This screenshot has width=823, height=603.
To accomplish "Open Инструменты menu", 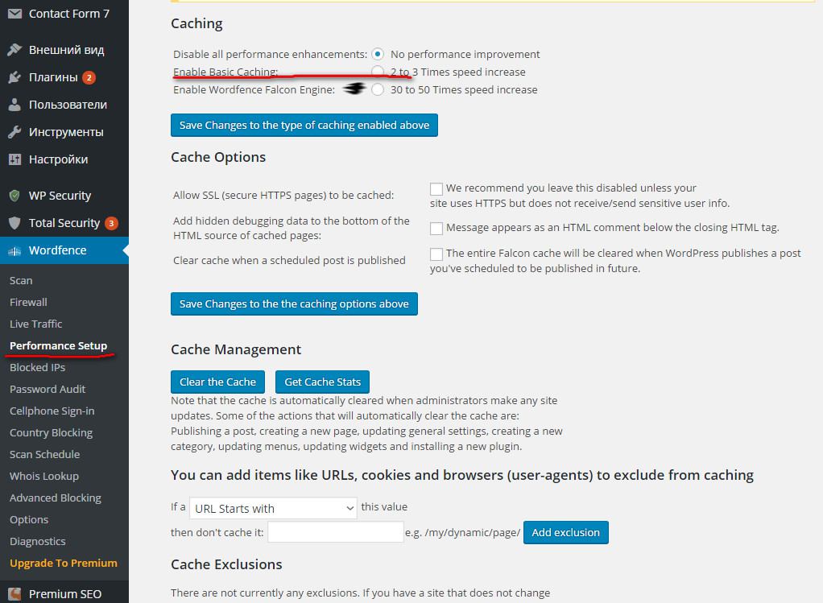I will point(64,132).
